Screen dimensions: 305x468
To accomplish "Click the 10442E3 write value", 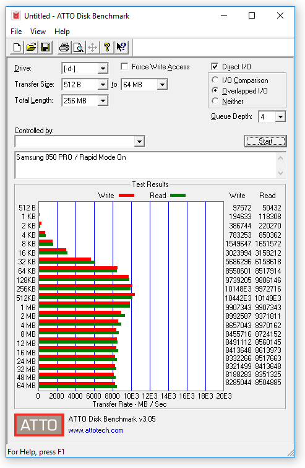I will 238,298.
